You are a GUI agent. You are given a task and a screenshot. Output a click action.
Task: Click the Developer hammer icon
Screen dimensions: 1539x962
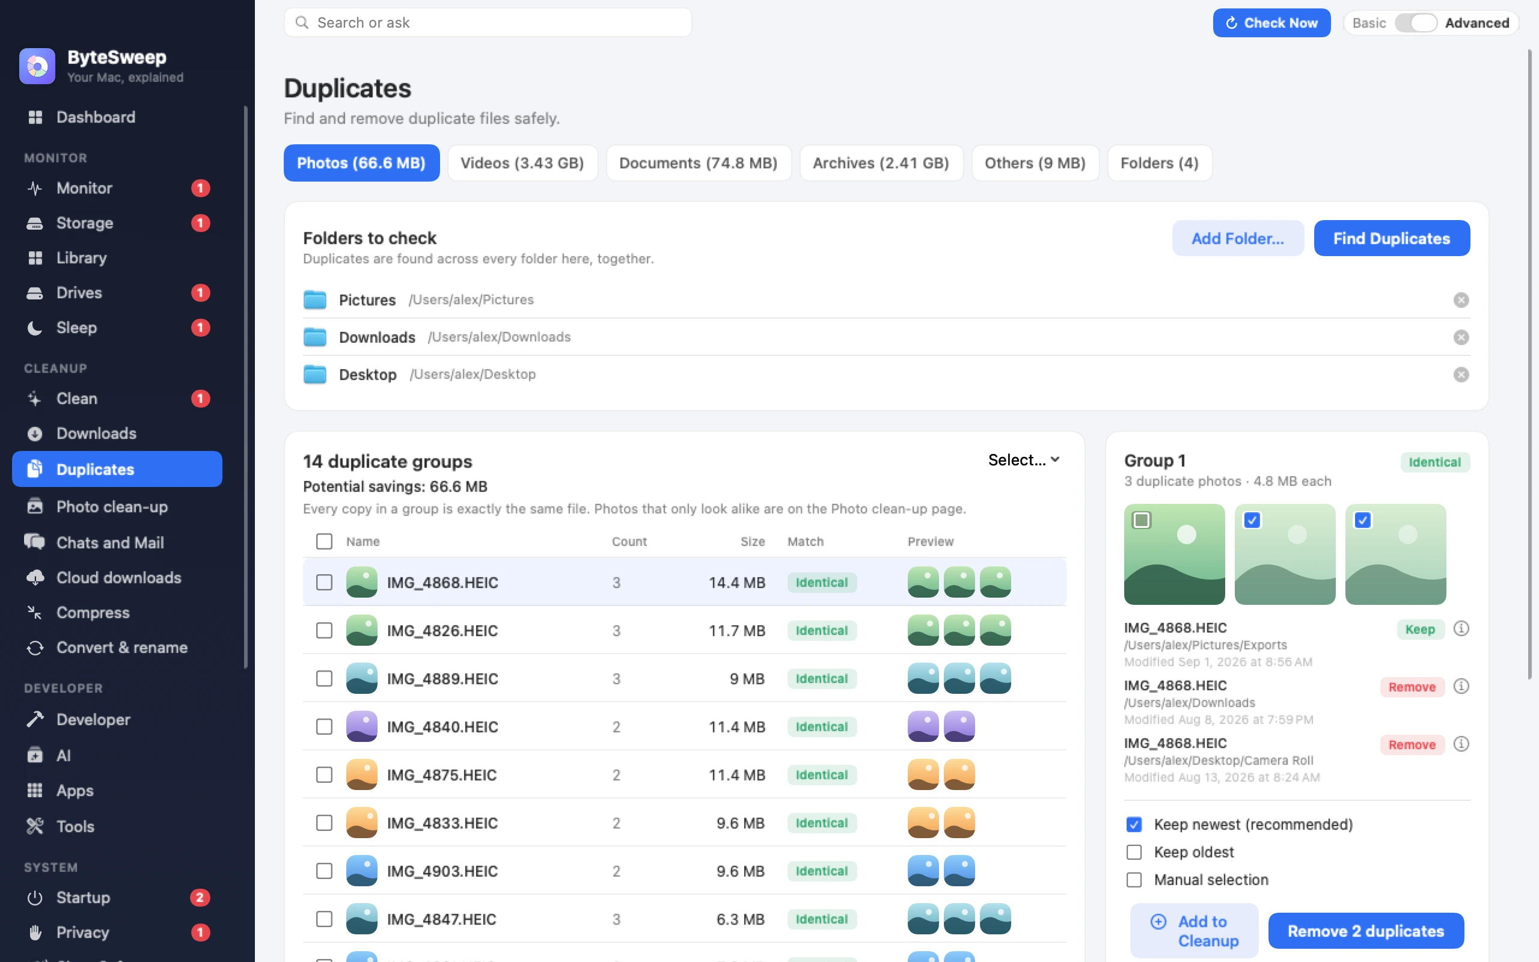tap(35, 719)
